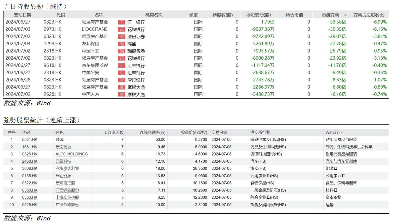This screenshot has height=224, width=393.
Task: Select the 家庭电器及用品(HS) industry cell
Action: pos(268,140)
